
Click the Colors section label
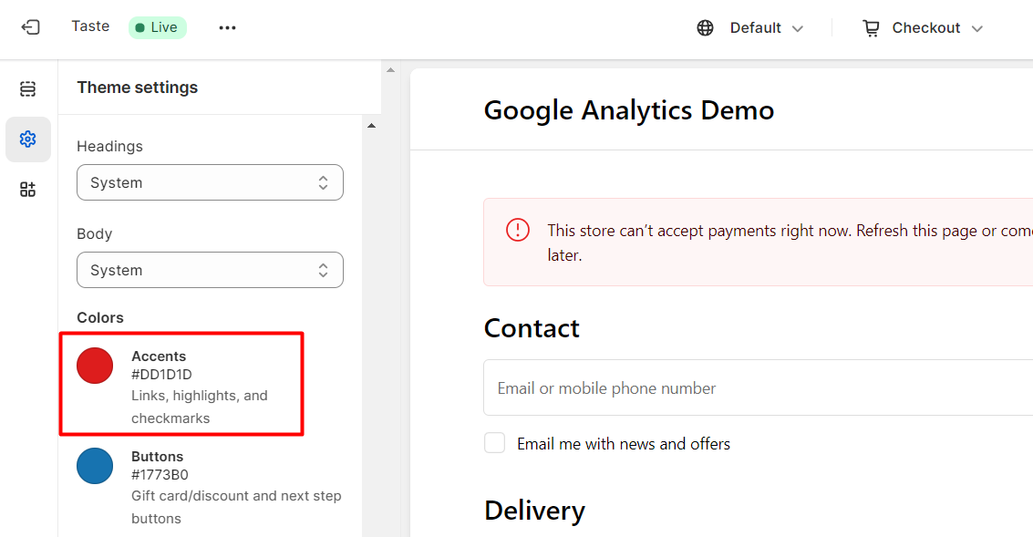100,317
